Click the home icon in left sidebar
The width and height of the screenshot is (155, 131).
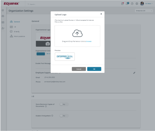point(3,10)
